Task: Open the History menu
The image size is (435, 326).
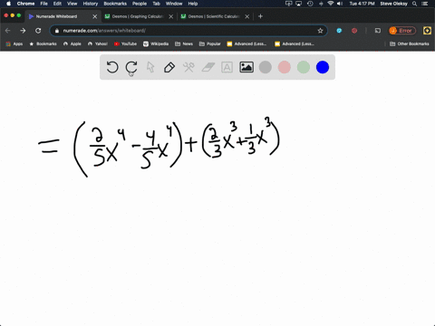Action: [x=91, y=4]
